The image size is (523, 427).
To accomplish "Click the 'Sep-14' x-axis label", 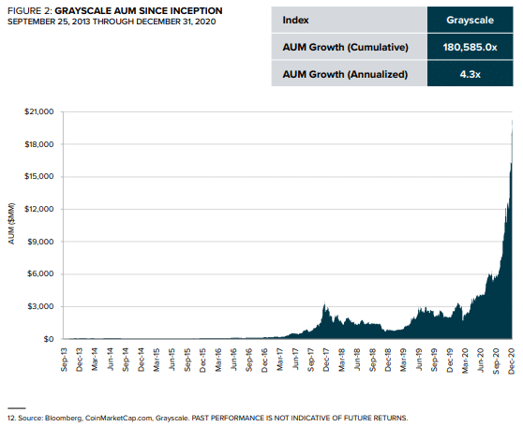I will pos(126,360).
